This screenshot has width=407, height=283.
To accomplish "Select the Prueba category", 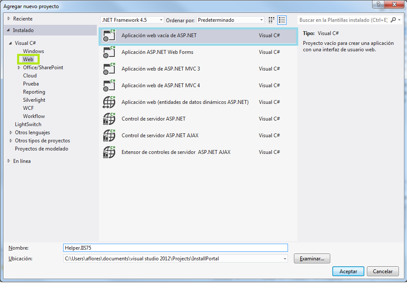I will [x=31, y=84].
